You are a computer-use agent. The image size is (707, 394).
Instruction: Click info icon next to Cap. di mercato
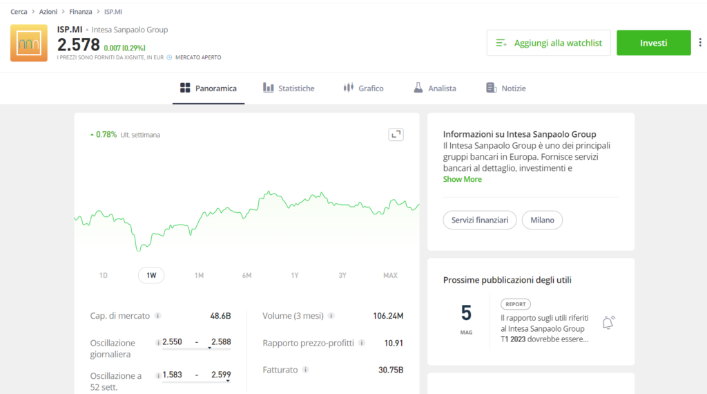tap(158, 315)
